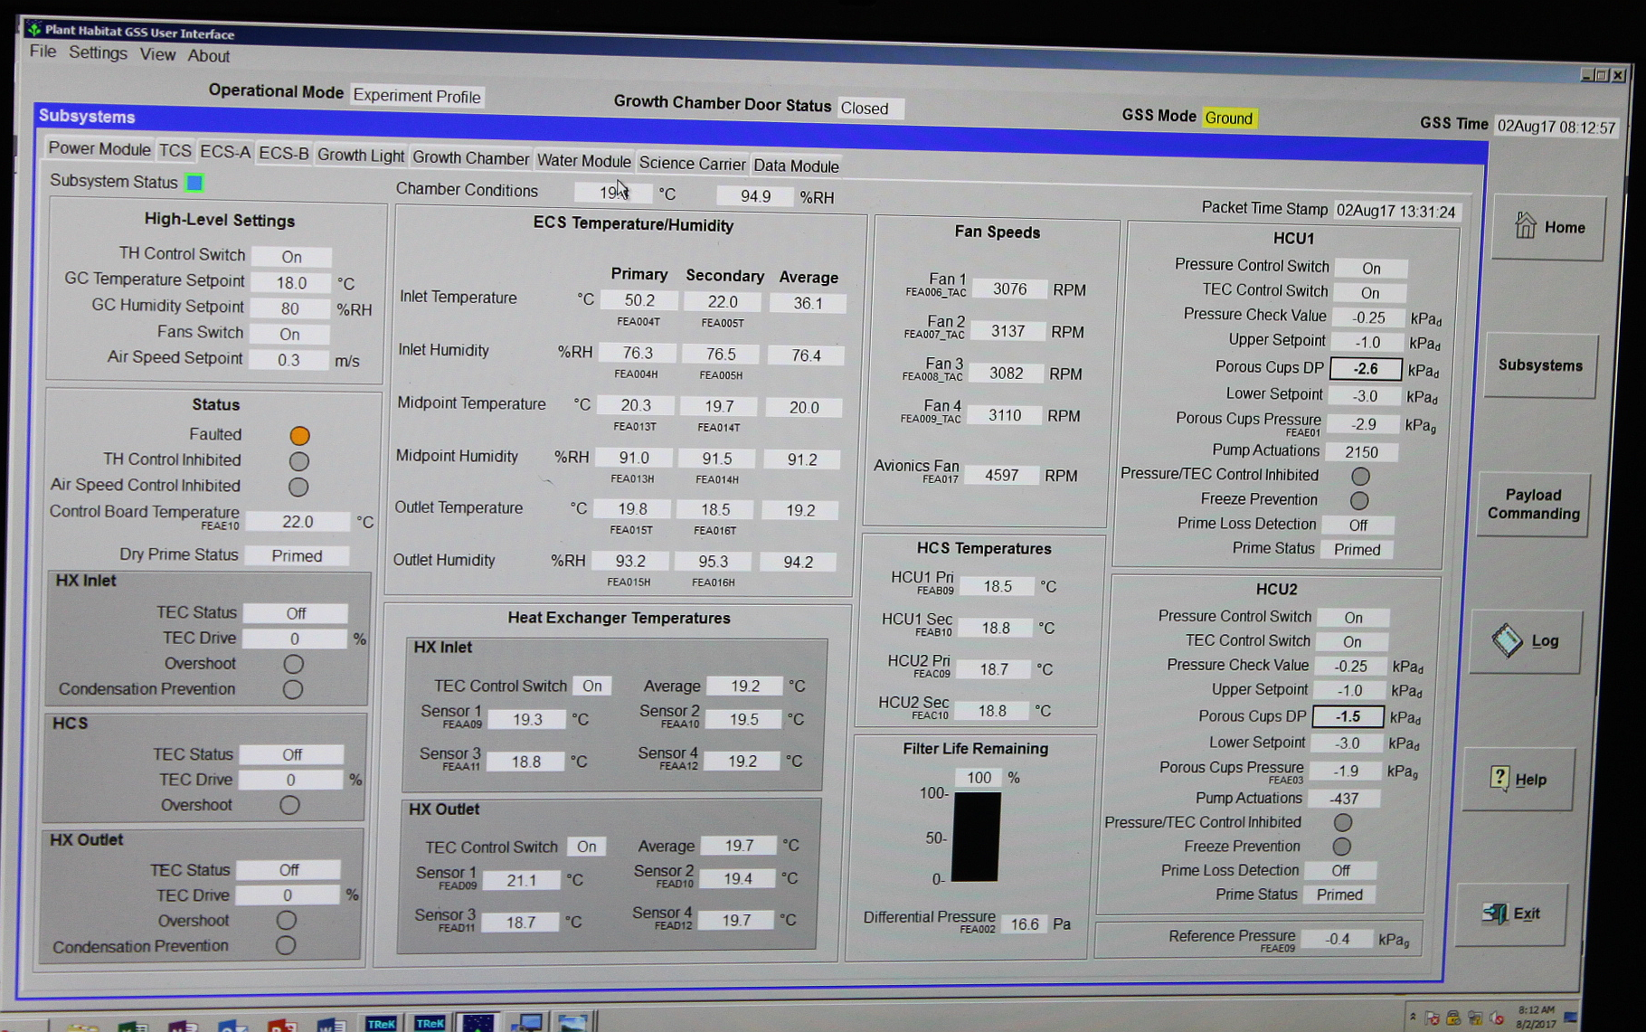Click the orange Faulted status indicator
Viewport: 1646px width, 1032px height.
[299, 436]
